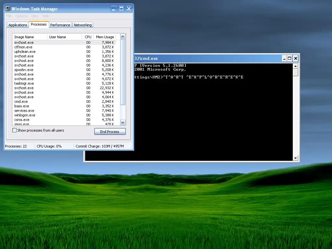The width and height of the screenshot is (332, 249).
Task: Click the 5,208 K memory value
Action: 108,70
